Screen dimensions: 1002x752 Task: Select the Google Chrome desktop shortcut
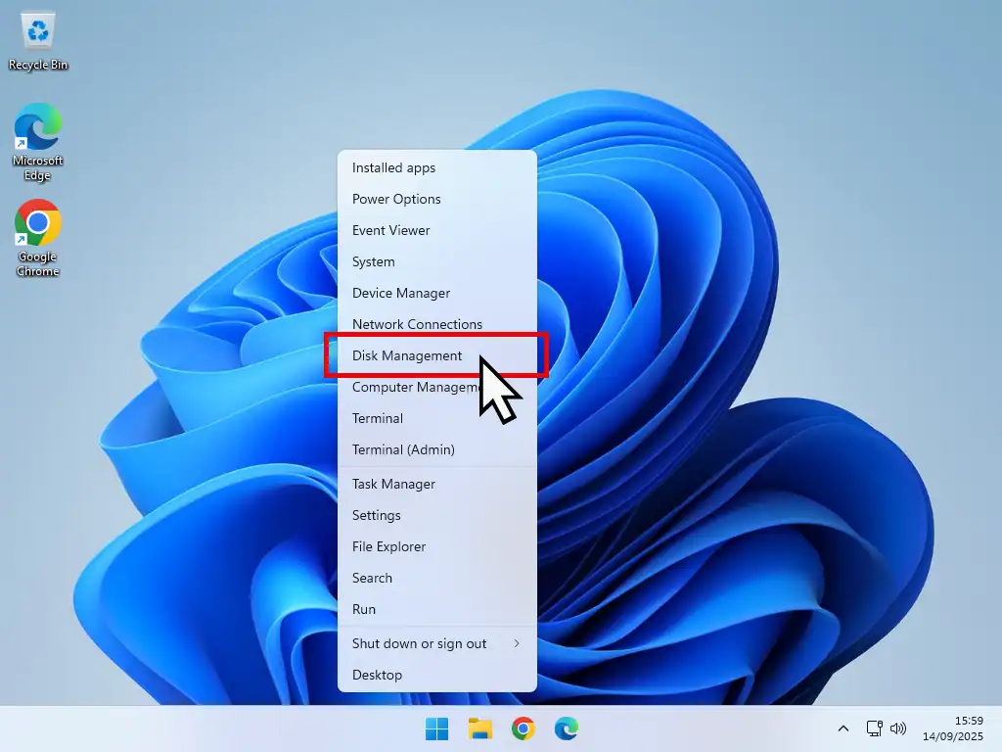(x=38, y=238)
